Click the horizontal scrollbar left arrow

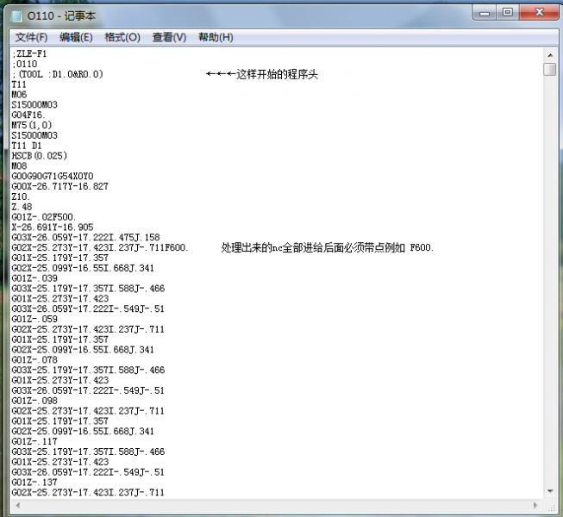tap(18, 506)
